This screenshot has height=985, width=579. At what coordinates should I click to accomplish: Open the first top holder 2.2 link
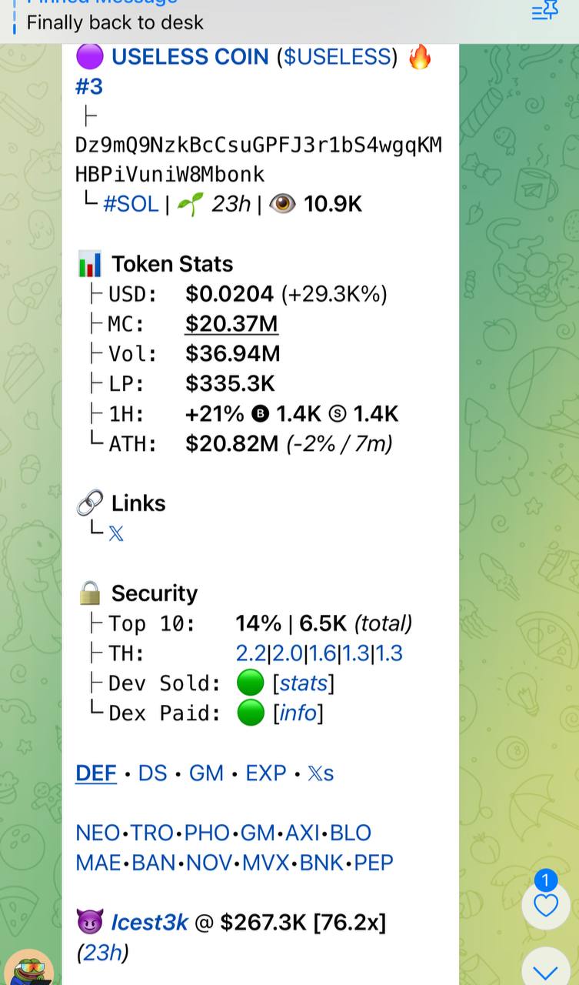coord(251,653)
